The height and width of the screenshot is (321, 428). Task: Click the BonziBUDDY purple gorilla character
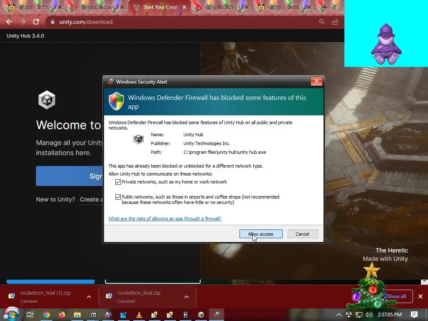tap(386, 44)
